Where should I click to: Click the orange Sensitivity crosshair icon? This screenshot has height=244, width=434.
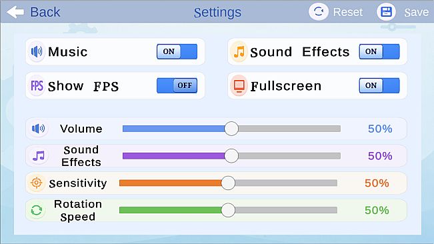pos(36,183)
